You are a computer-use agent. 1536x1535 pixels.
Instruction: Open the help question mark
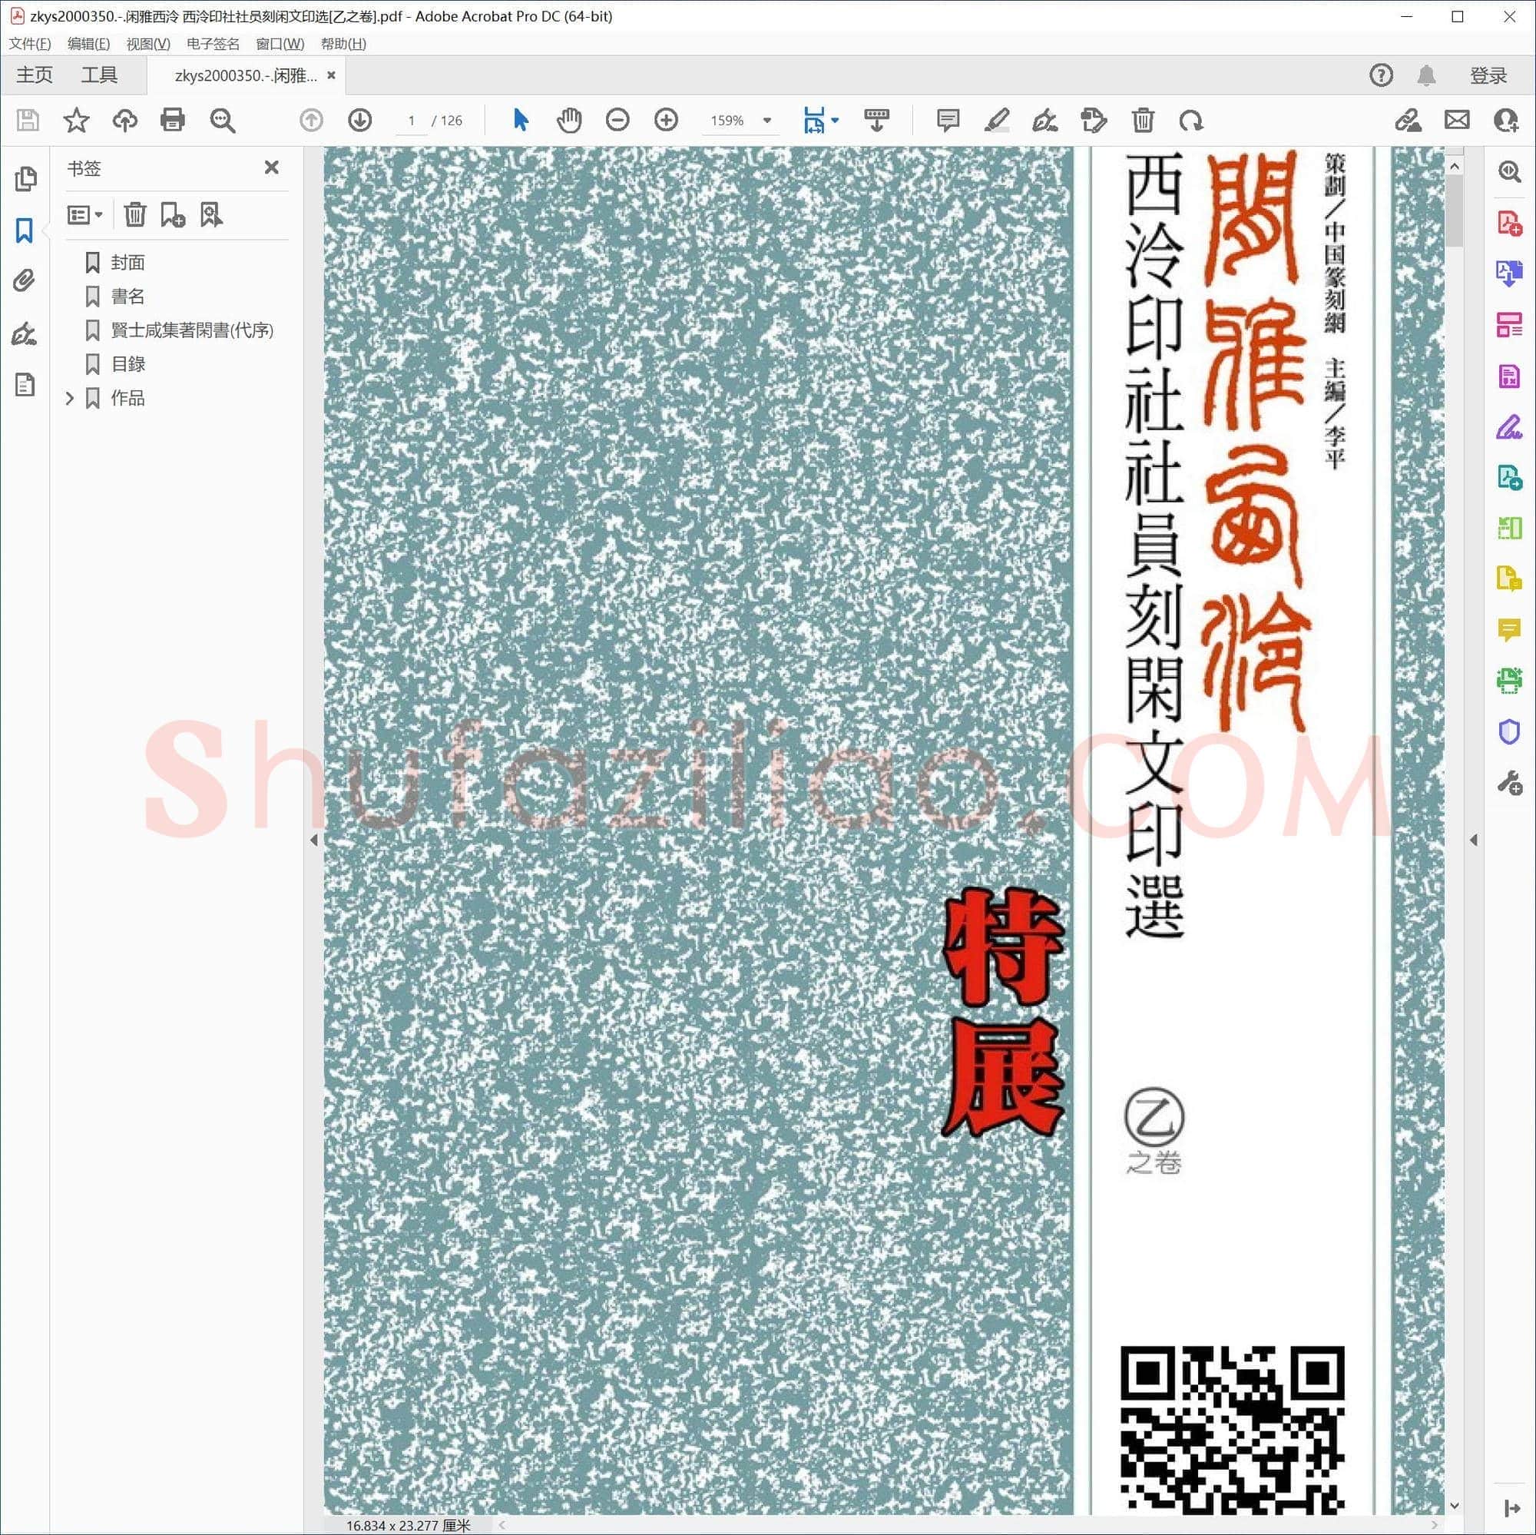coord(1381,75)
